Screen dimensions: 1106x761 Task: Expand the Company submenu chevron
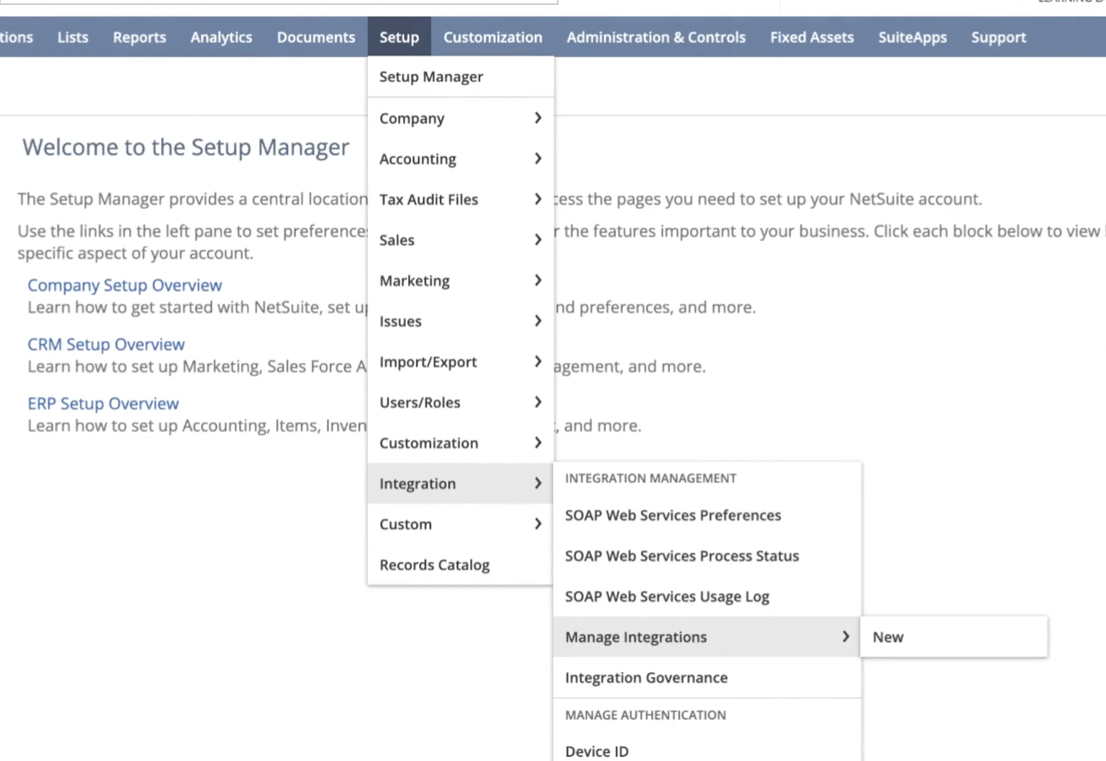538,118
